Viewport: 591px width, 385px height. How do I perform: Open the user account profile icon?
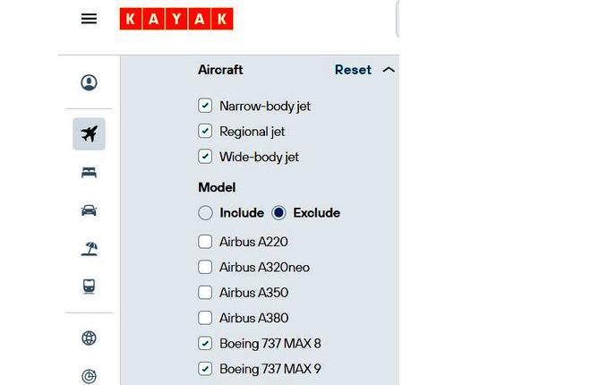[89, 82]
